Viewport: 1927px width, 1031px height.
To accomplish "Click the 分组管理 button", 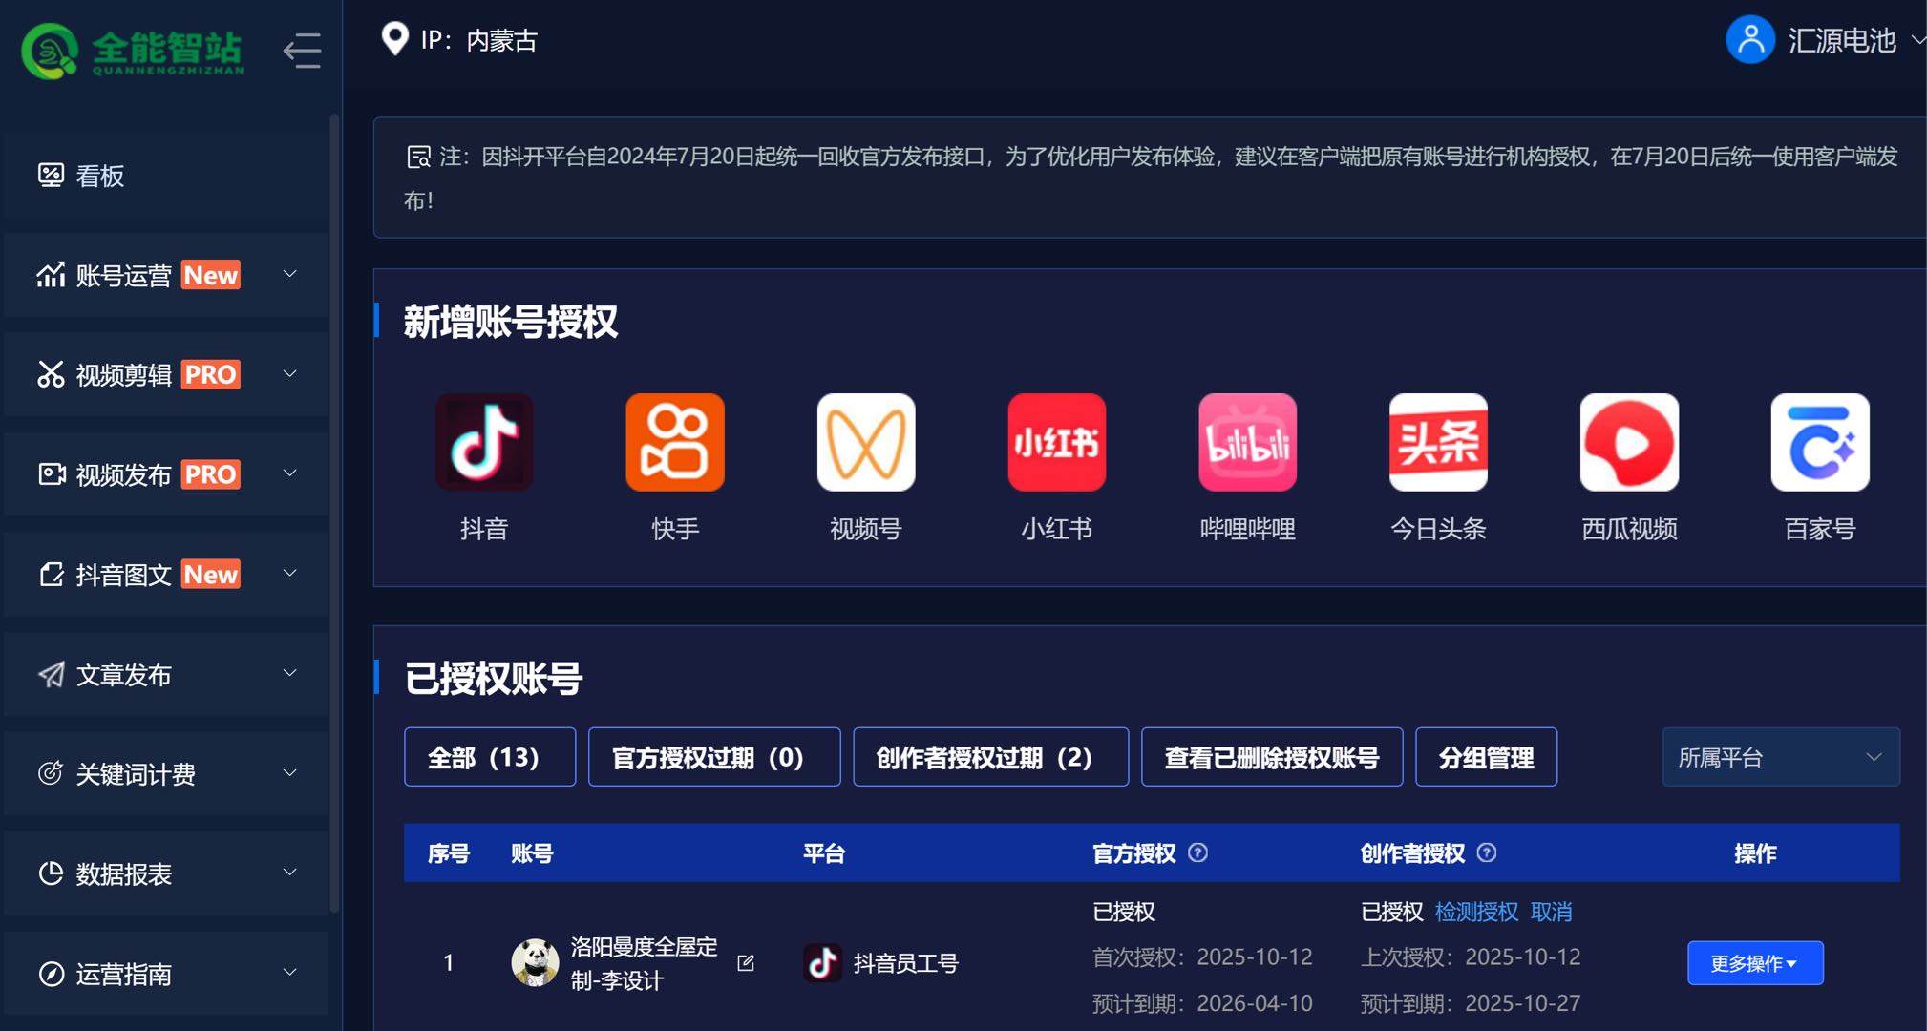I will pos(1486,757).
